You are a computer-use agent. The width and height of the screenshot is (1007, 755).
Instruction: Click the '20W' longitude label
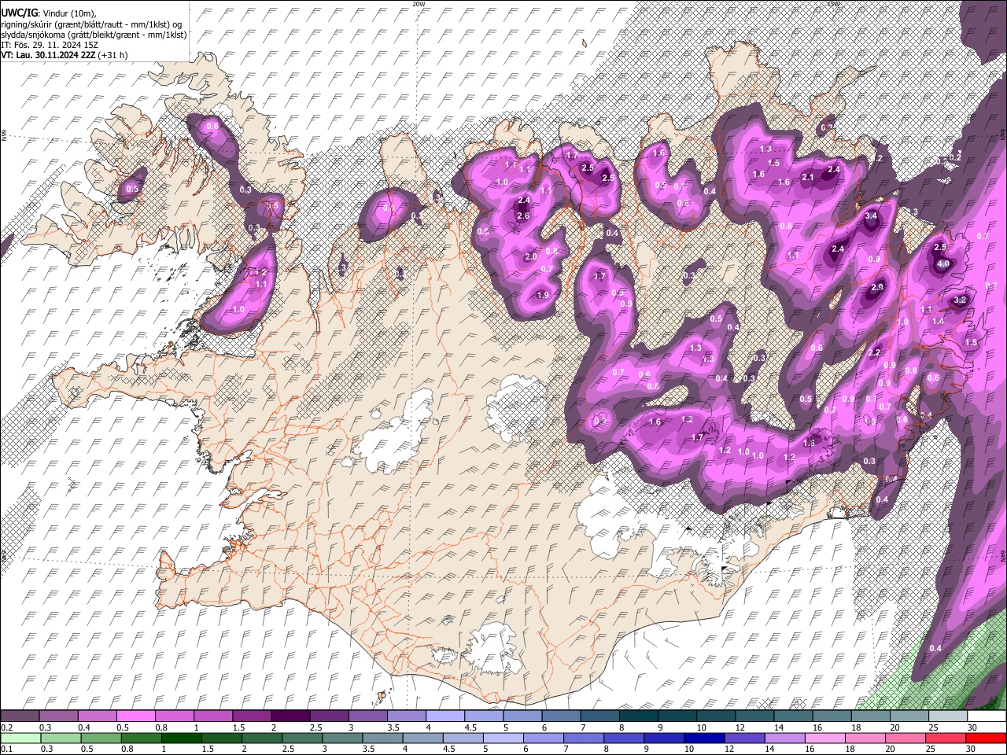pyautogui.click(x=419, y=4)
